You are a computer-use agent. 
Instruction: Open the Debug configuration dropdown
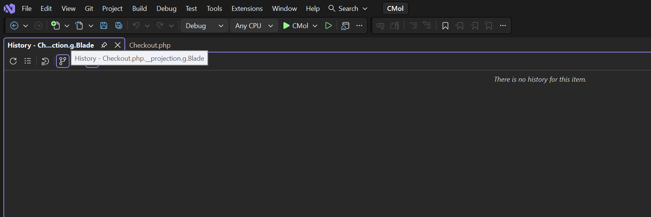(x=204, y=25)
